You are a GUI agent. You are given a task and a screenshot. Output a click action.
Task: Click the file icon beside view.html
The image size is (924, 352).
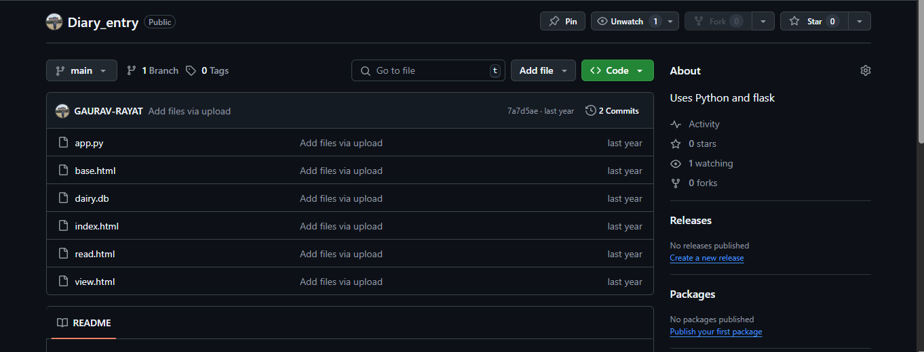63,282
